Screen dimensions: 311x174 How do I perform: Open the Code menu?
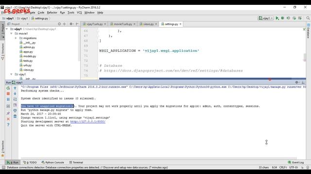pyautogui.click(x=41, y=13)
